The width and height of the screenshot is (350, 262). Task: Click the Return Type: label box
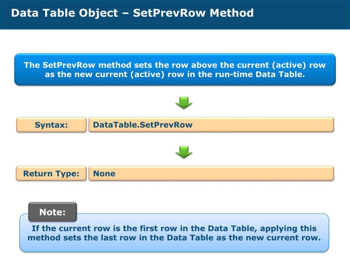51,173
